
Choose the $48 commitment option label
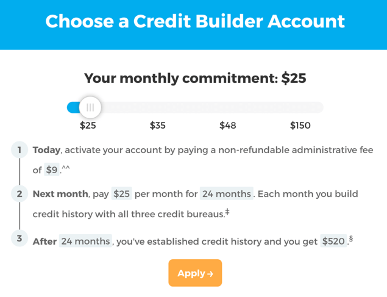[x=228, y=126]
